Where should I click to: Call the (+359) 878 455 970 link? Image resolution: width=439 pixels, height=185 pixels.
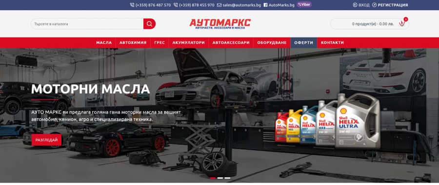197,5
